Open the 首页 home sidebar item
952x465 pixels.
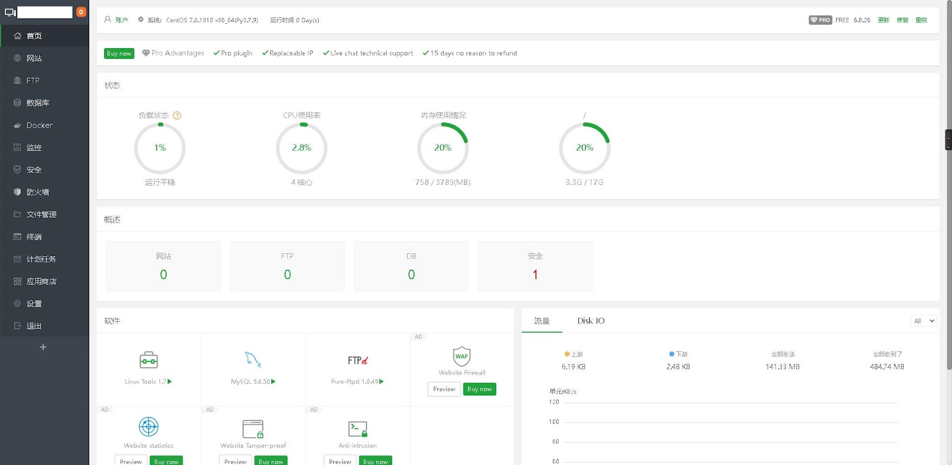(45, 36)
